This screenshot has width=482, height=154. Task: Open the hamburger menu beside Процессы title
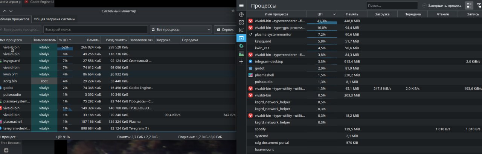point(241,6)
